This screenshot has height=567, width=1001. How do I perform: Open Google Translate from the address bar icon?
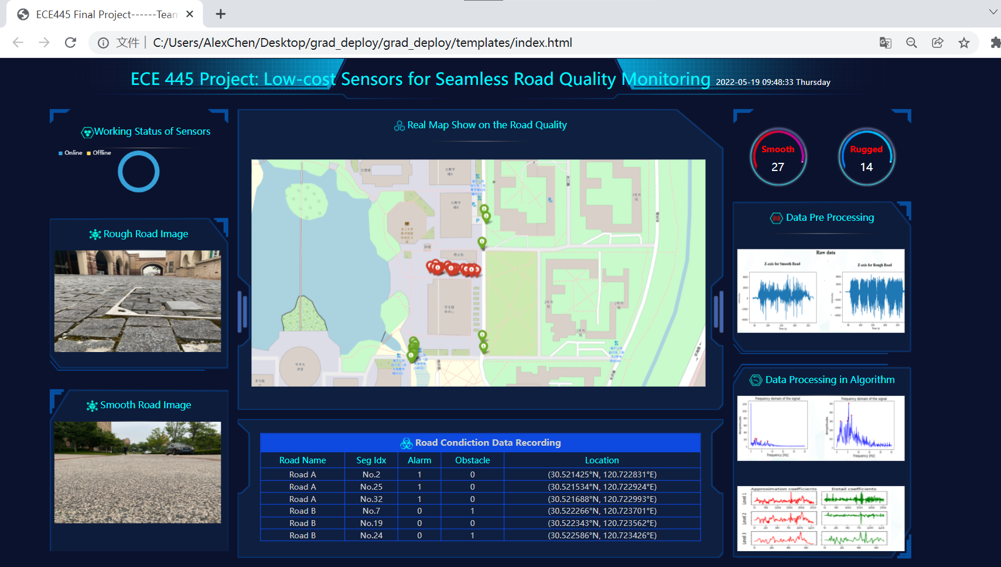coord(885,42)
